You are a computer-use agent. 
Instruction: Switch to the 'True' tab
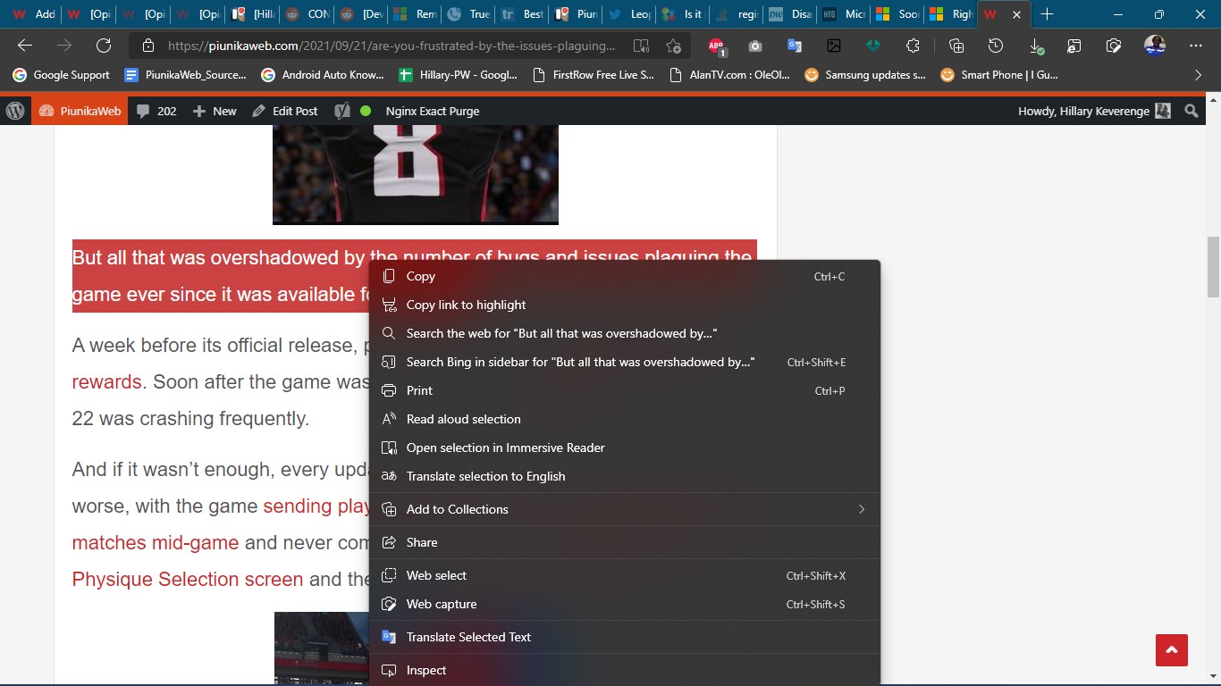click(469, 14)
